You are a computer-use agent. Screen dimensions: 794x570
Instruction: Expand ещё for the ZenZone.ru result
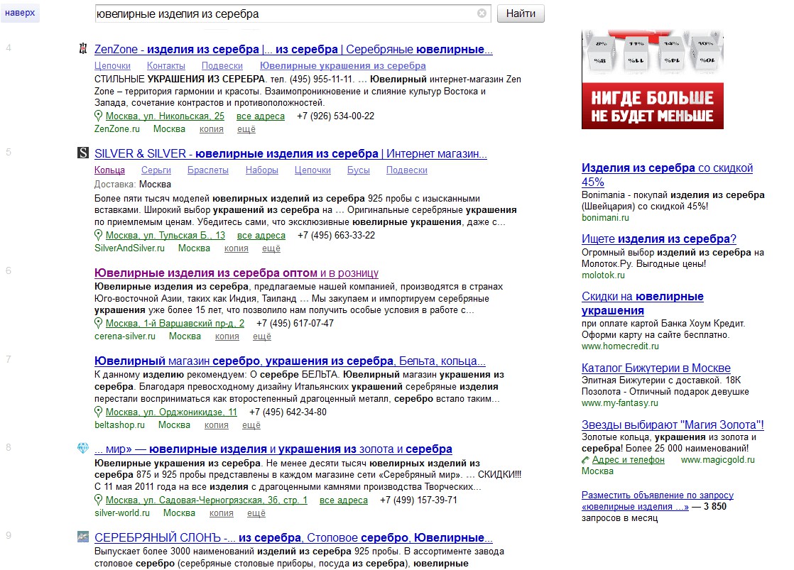tap(246, 129)
